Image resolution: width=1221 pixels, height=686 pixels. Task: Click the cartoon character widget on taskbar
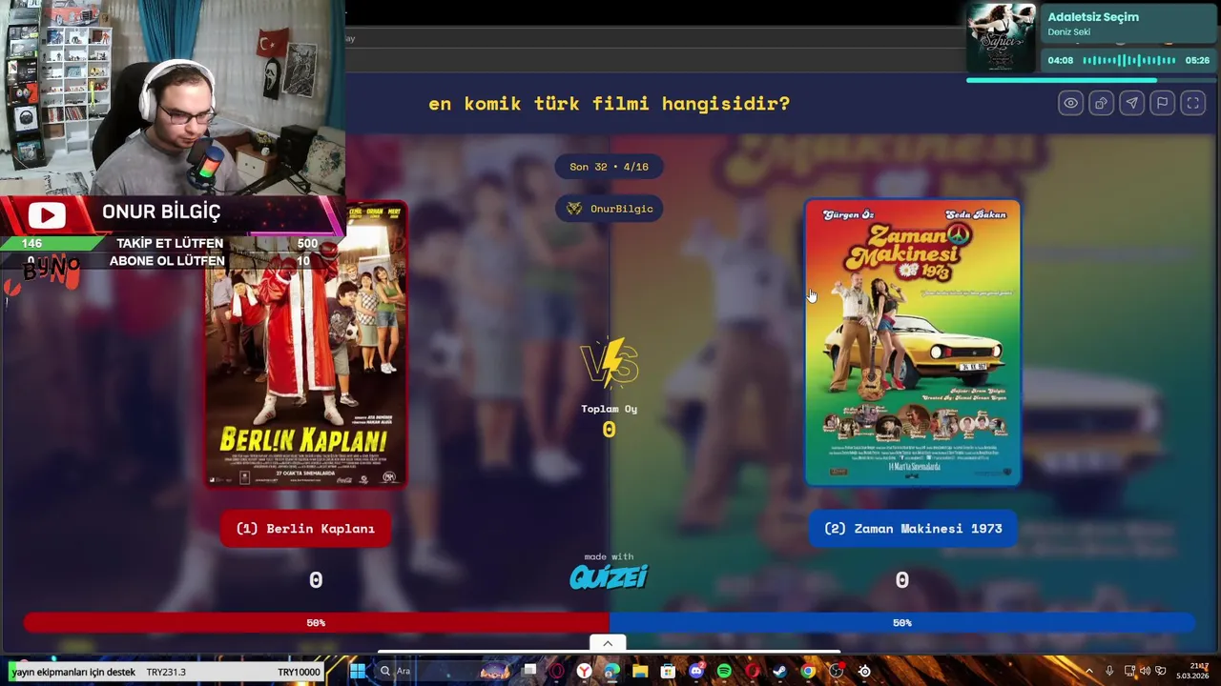pos(494,672)
